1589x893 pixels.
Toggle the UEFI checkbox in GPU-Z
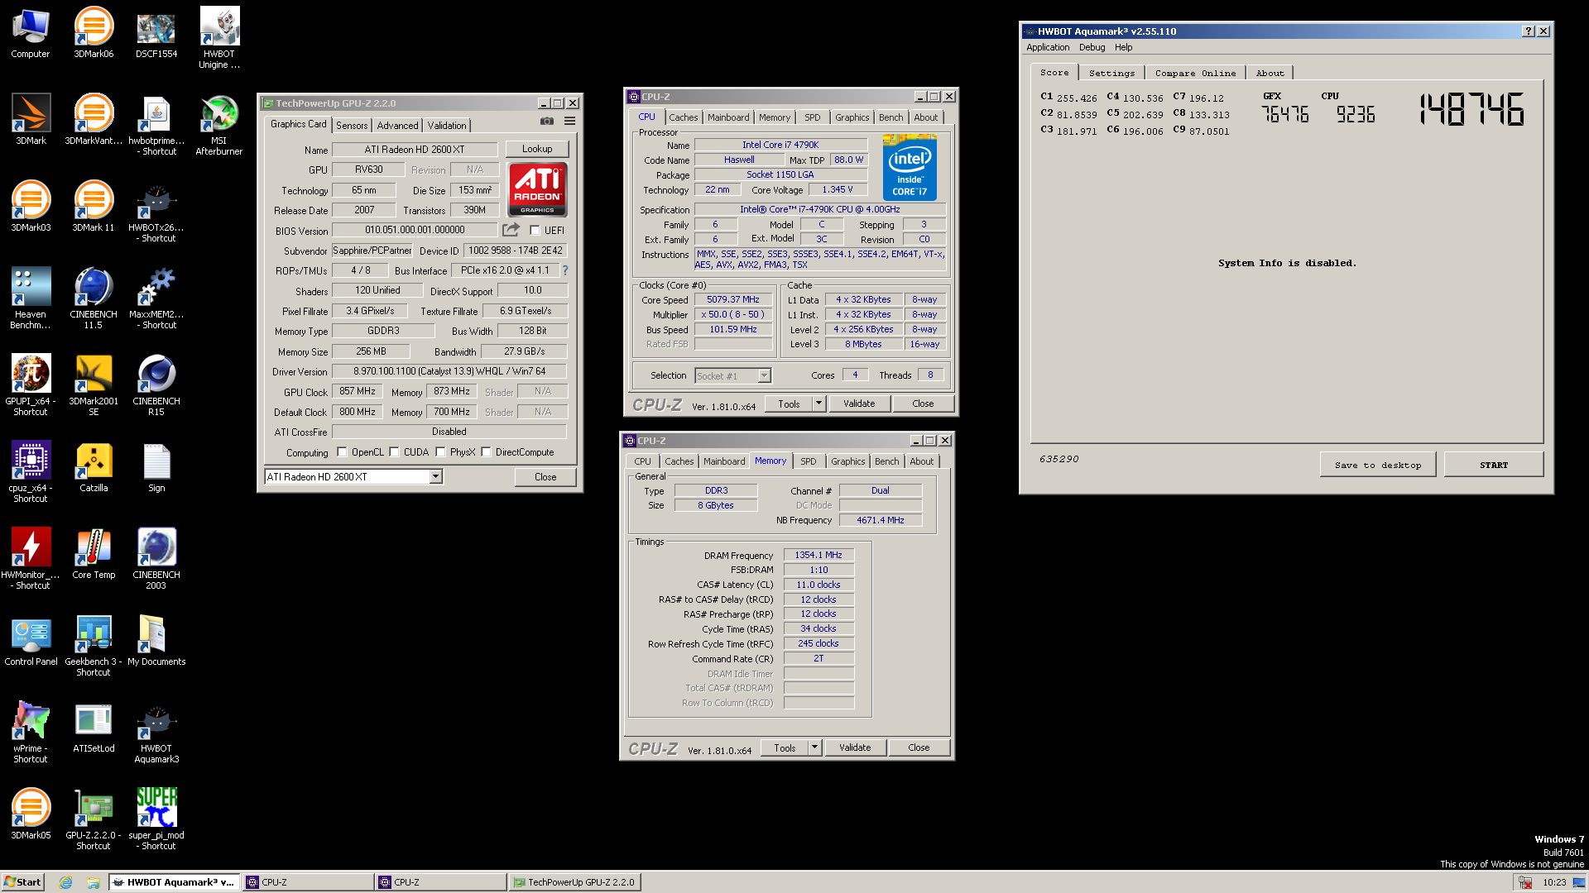(535, 231)
